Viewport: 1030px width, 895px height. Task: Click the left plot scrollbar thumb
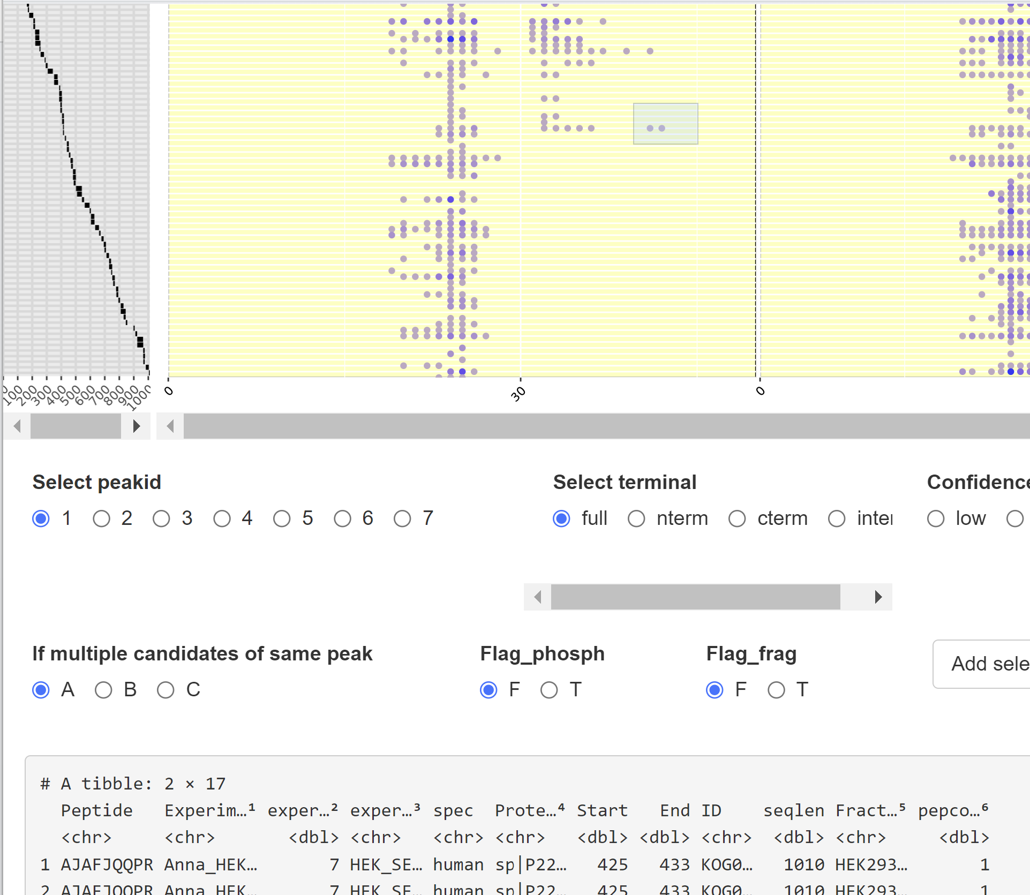click(76, 426)
